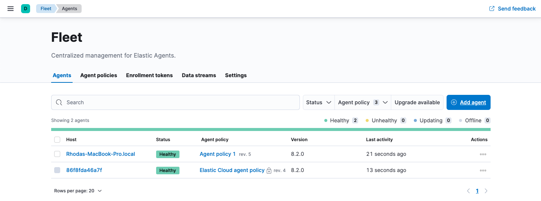This screenshot has width=541, height=201.
Task: Select the 86f8fda46a7f row checkbox
Action: [57, 170]
